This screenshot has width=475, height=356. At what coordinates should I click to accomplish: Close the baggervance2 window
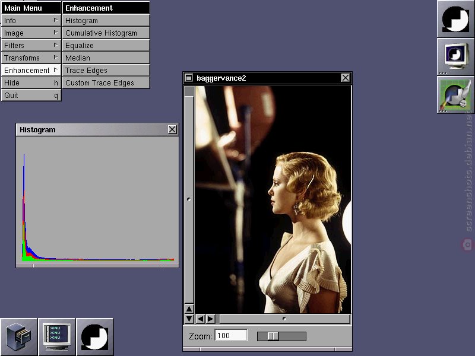pyautogui.click(x=346, y=78)
